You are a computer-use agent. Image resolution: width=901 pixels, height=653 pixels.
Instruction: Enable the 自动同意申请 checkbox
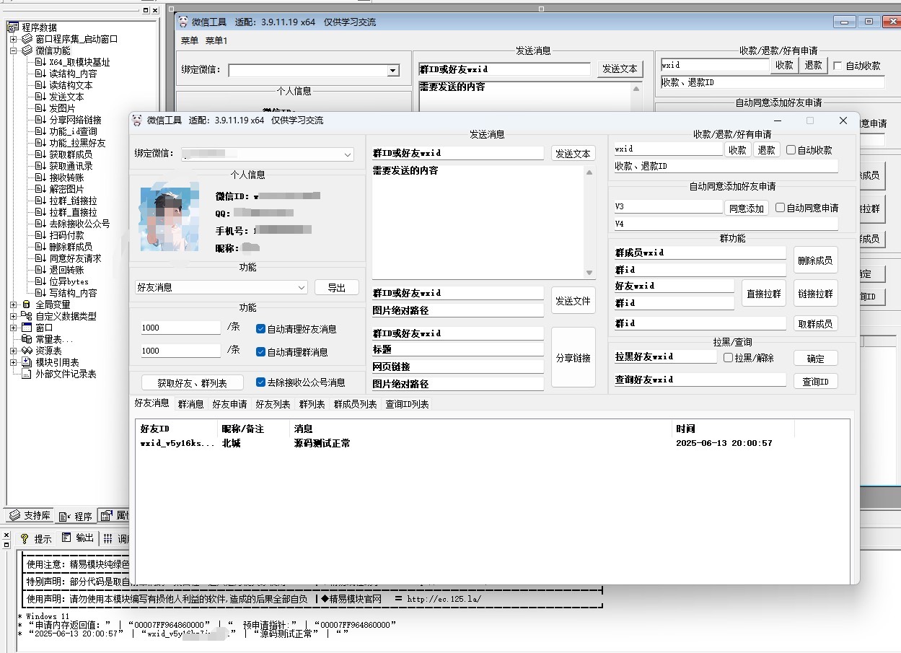[781, 208]
